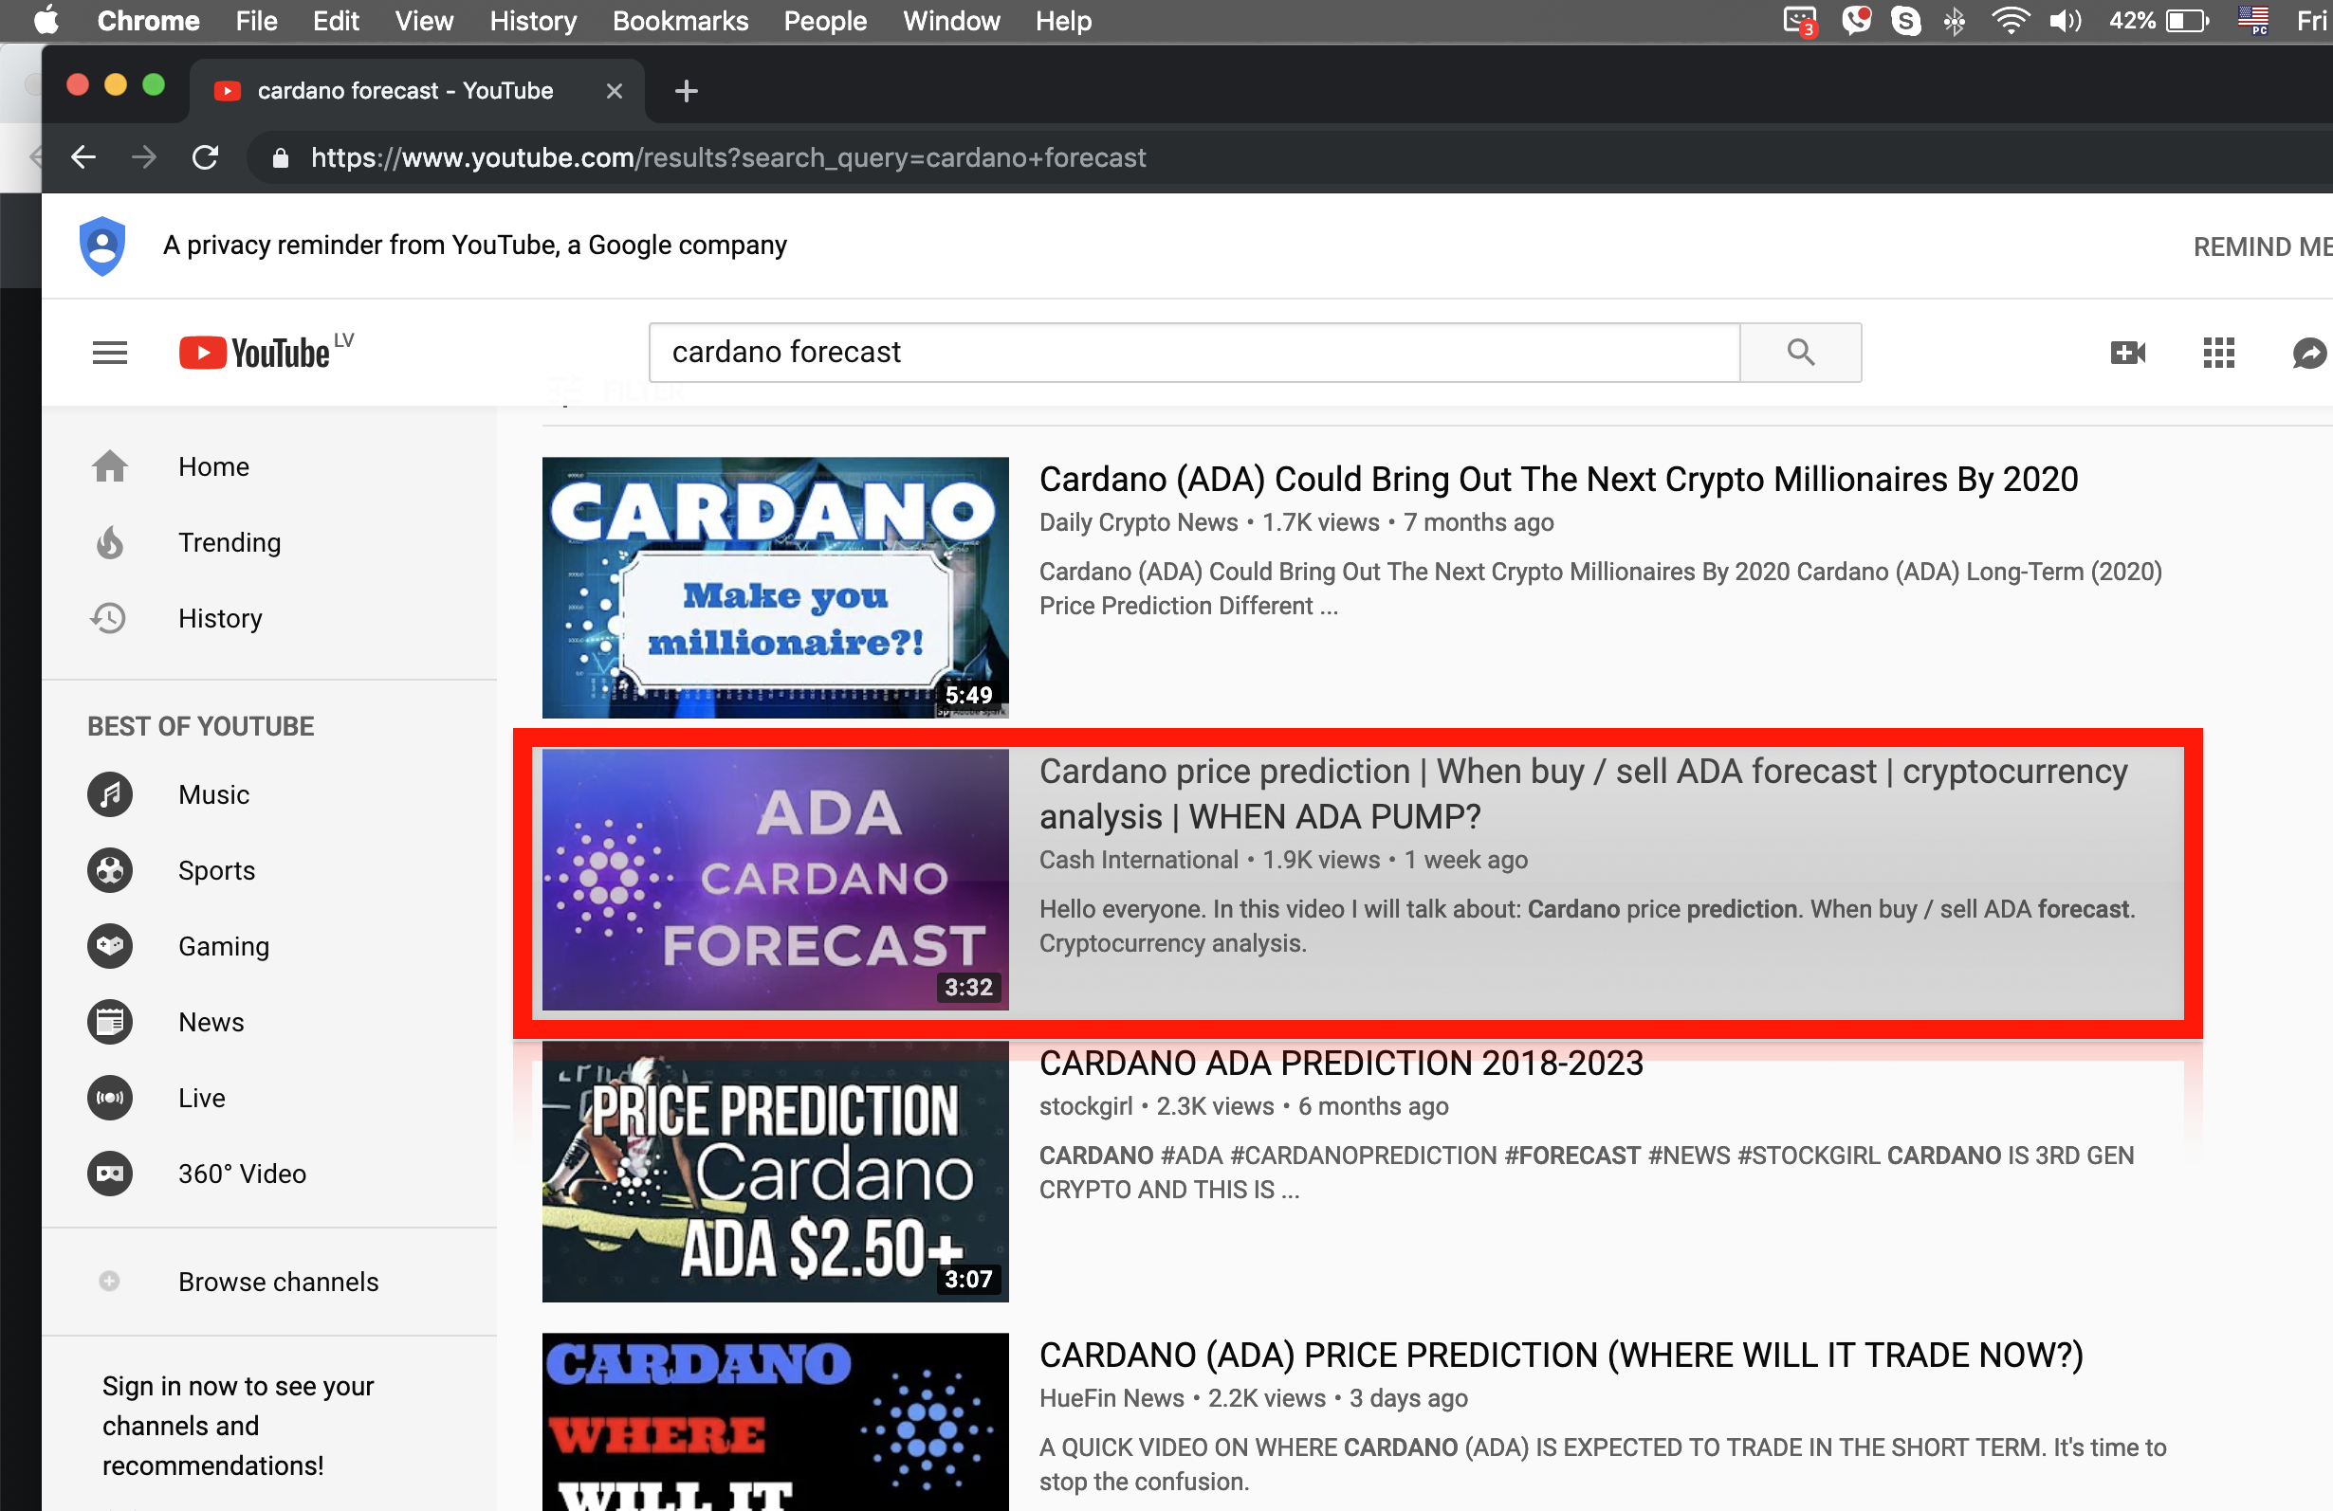Open Cardano price prediction When buy/sell title
2333x1511 pixels.
click(1582, 793)
